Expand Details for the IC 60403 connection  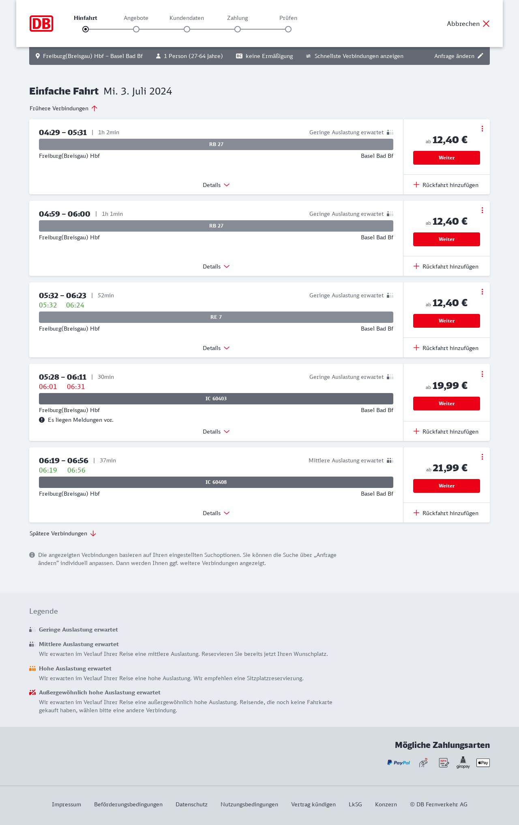[x=216, y=432]
